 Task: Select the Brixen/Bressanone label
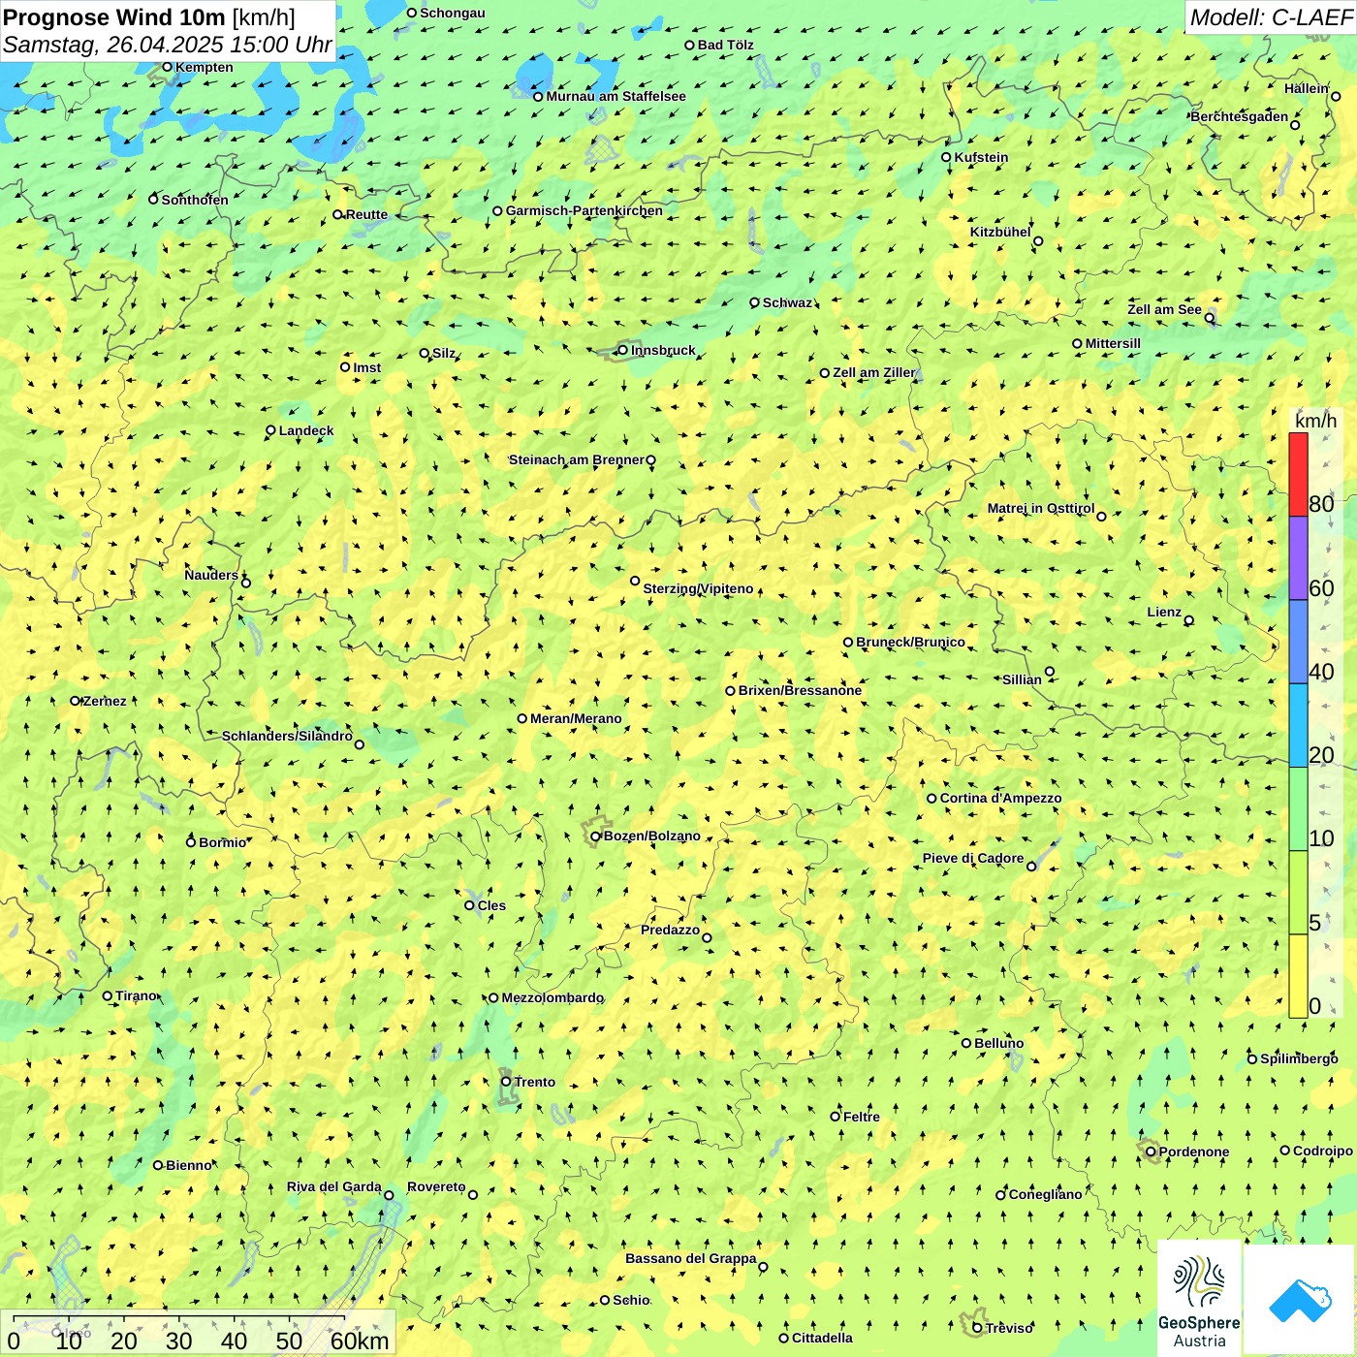pos(800,690)
